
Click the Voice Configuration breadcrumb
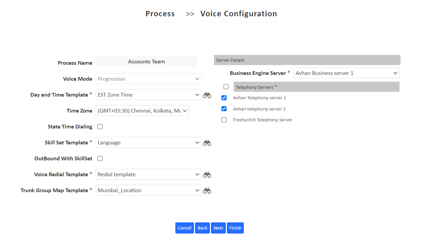[238, 14]
